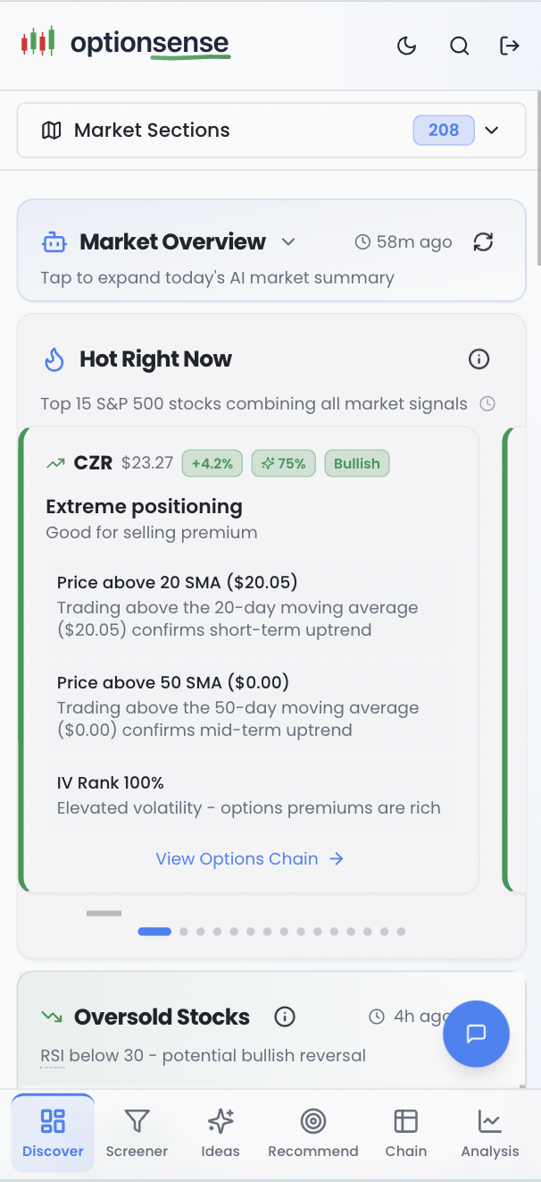Click the optionsense logo
This screenshot has height=1182, width=541.
point(126,43)
